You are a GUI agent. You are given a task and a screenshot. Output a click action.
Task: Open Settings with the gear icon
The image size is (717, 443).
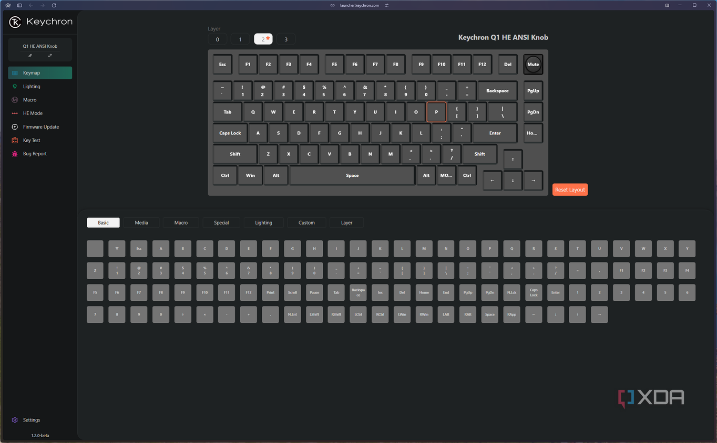[15, 420]
